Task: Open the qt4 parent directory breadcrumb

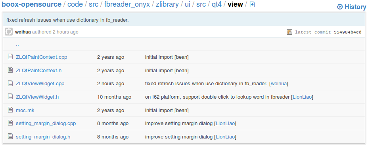Action: pos(217,4)
